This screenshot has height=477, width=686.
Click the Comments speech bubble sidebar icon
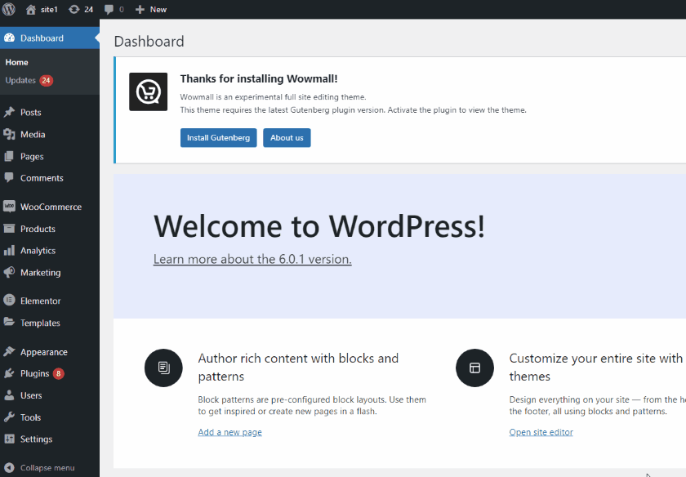[x=9, y=178]
